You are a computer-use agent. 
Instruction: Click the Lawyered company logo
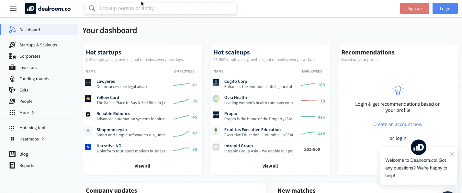88,83
